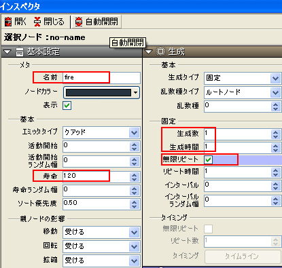The height and width of the screenshot is (268, 282).
Task: Click the 活動開始 value field
Action: click(96, 147)
